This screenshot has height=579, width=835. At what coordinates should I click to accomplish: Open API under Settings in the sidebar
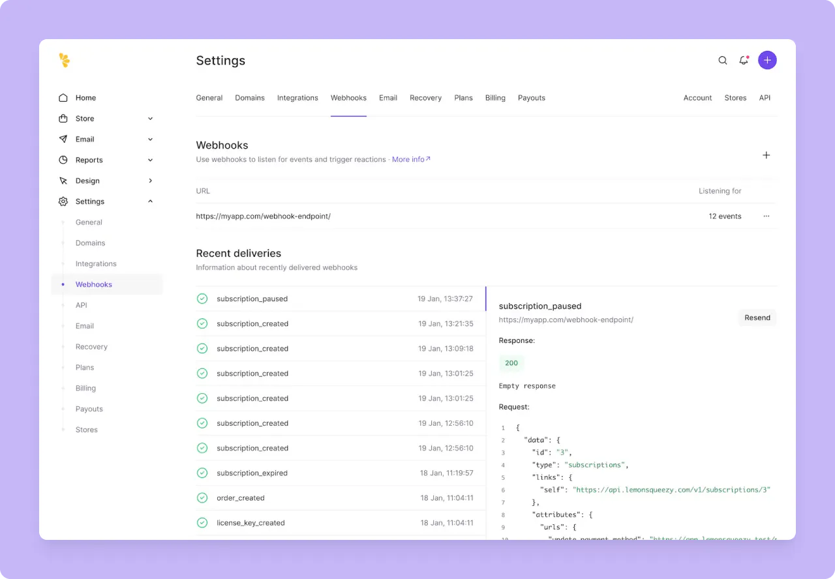coord(81,305)
